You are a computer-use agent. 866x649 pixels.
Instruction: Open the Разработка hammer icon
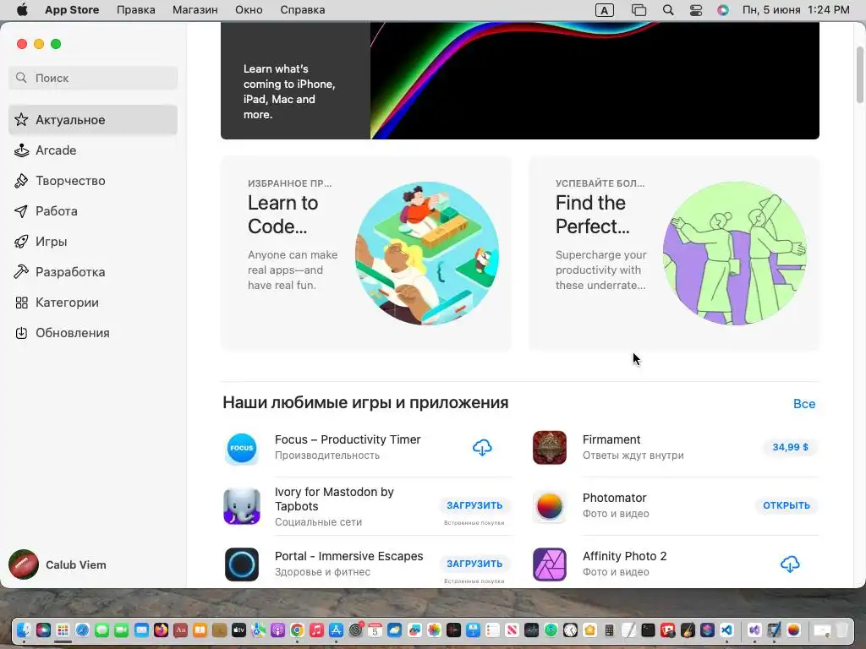click(x=21, y=271)
